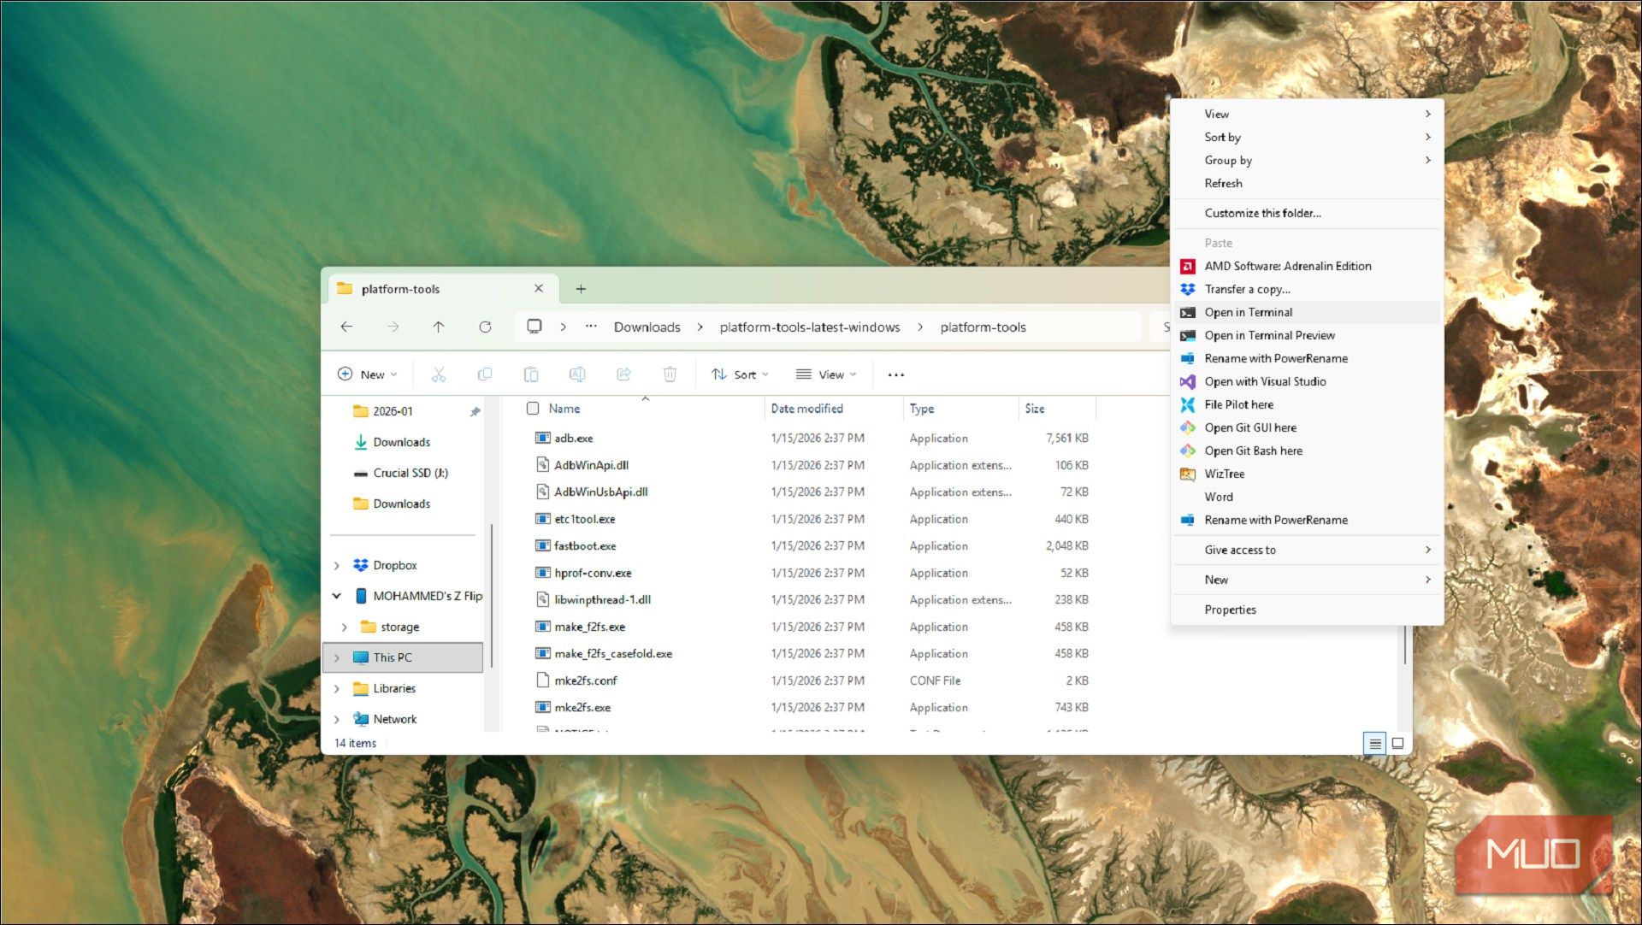Click the Rename icon in toolbar

(x=577, y=374)
